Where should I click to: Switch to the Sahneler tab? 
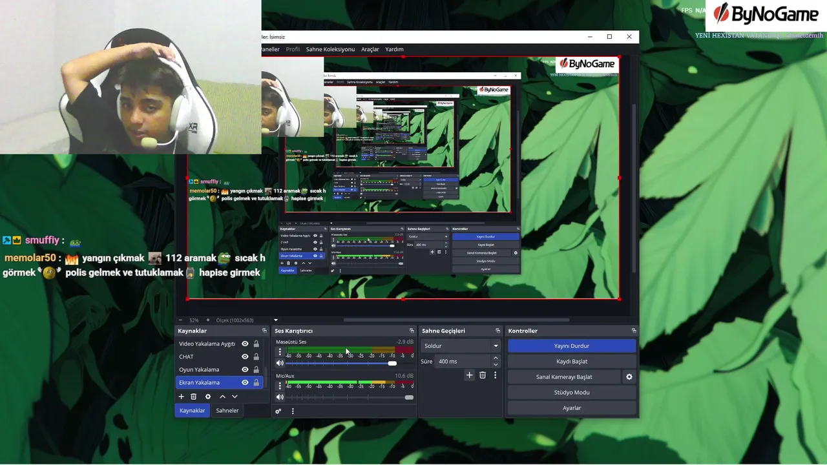click(x=227, y=411)
